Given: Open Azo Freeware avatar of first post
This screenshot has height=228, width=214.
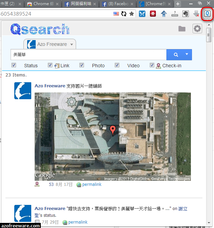Looking at the screenshot, I should [x=23, y=91].
